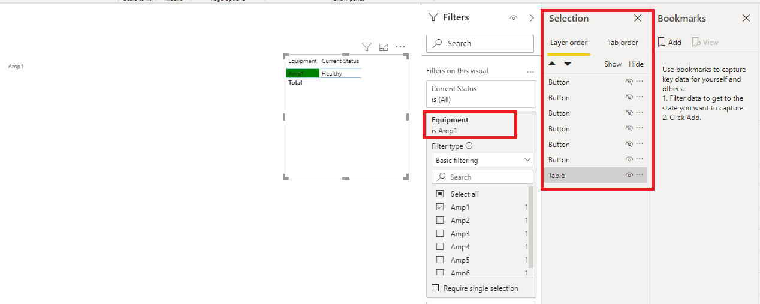Hide the visible Button layer via its eye icon

629,160
